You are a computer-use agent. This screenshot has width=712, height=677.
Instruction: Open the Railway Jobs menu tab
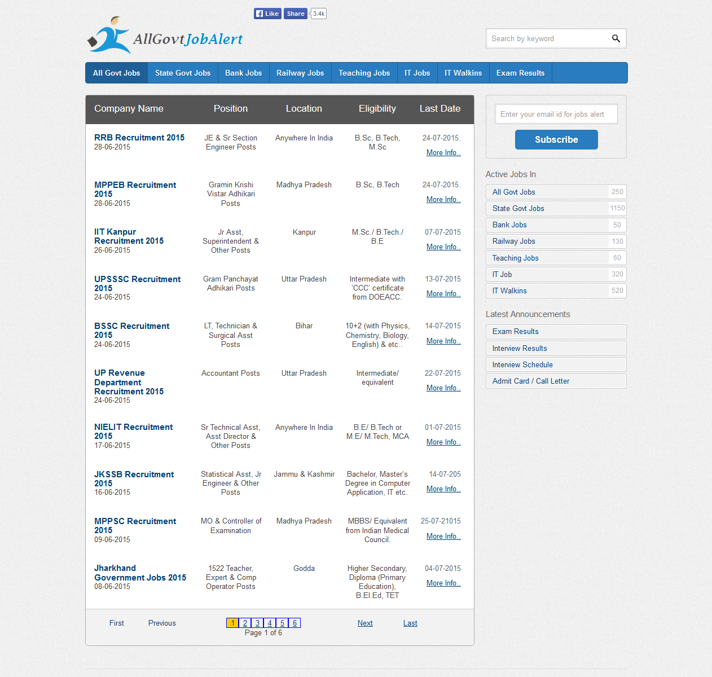click(300, 73)
